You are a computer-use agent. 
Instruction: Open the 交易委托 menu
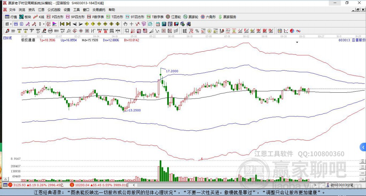point(98,10)
